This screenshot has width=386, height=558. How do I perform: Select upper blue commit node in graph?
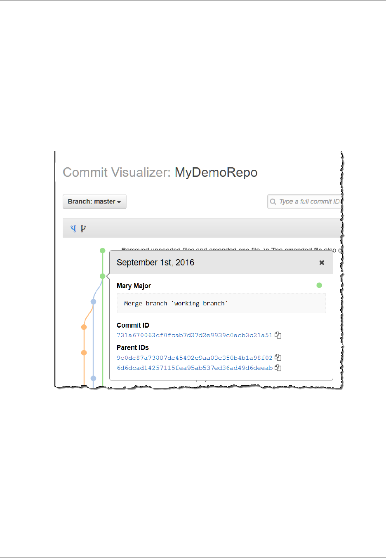94,302
